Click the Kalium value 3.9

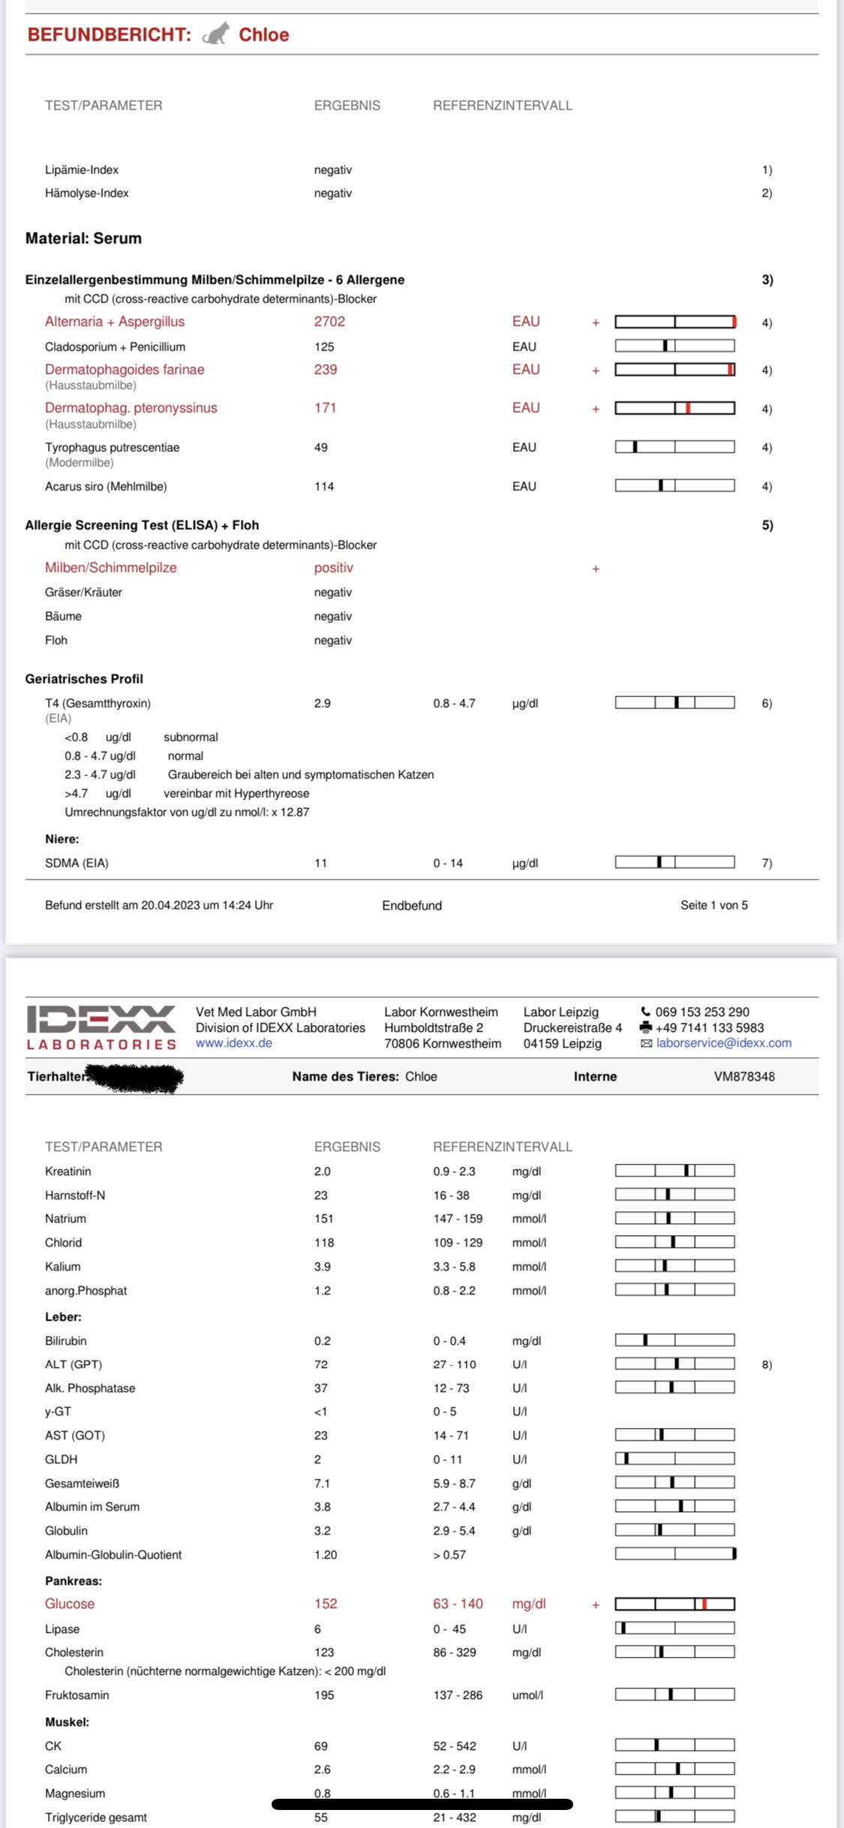point(323,1267)
